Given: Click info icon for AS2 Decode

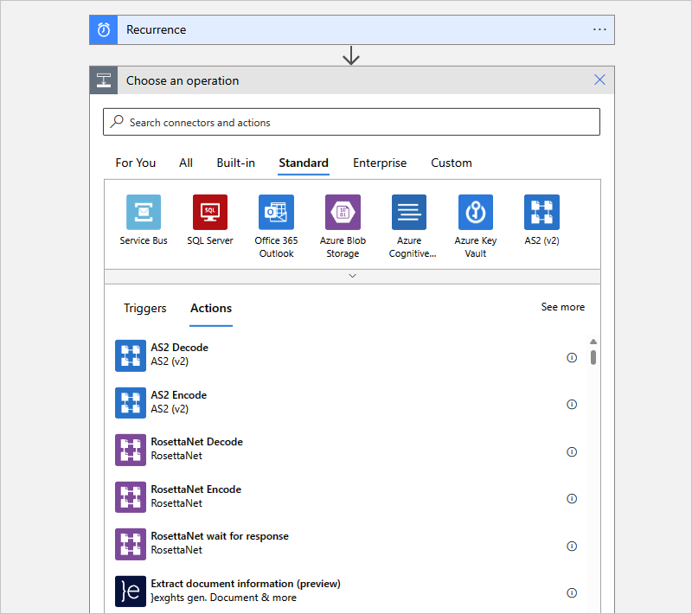Looking at the screenshot, I should click(x=572, y=357).
